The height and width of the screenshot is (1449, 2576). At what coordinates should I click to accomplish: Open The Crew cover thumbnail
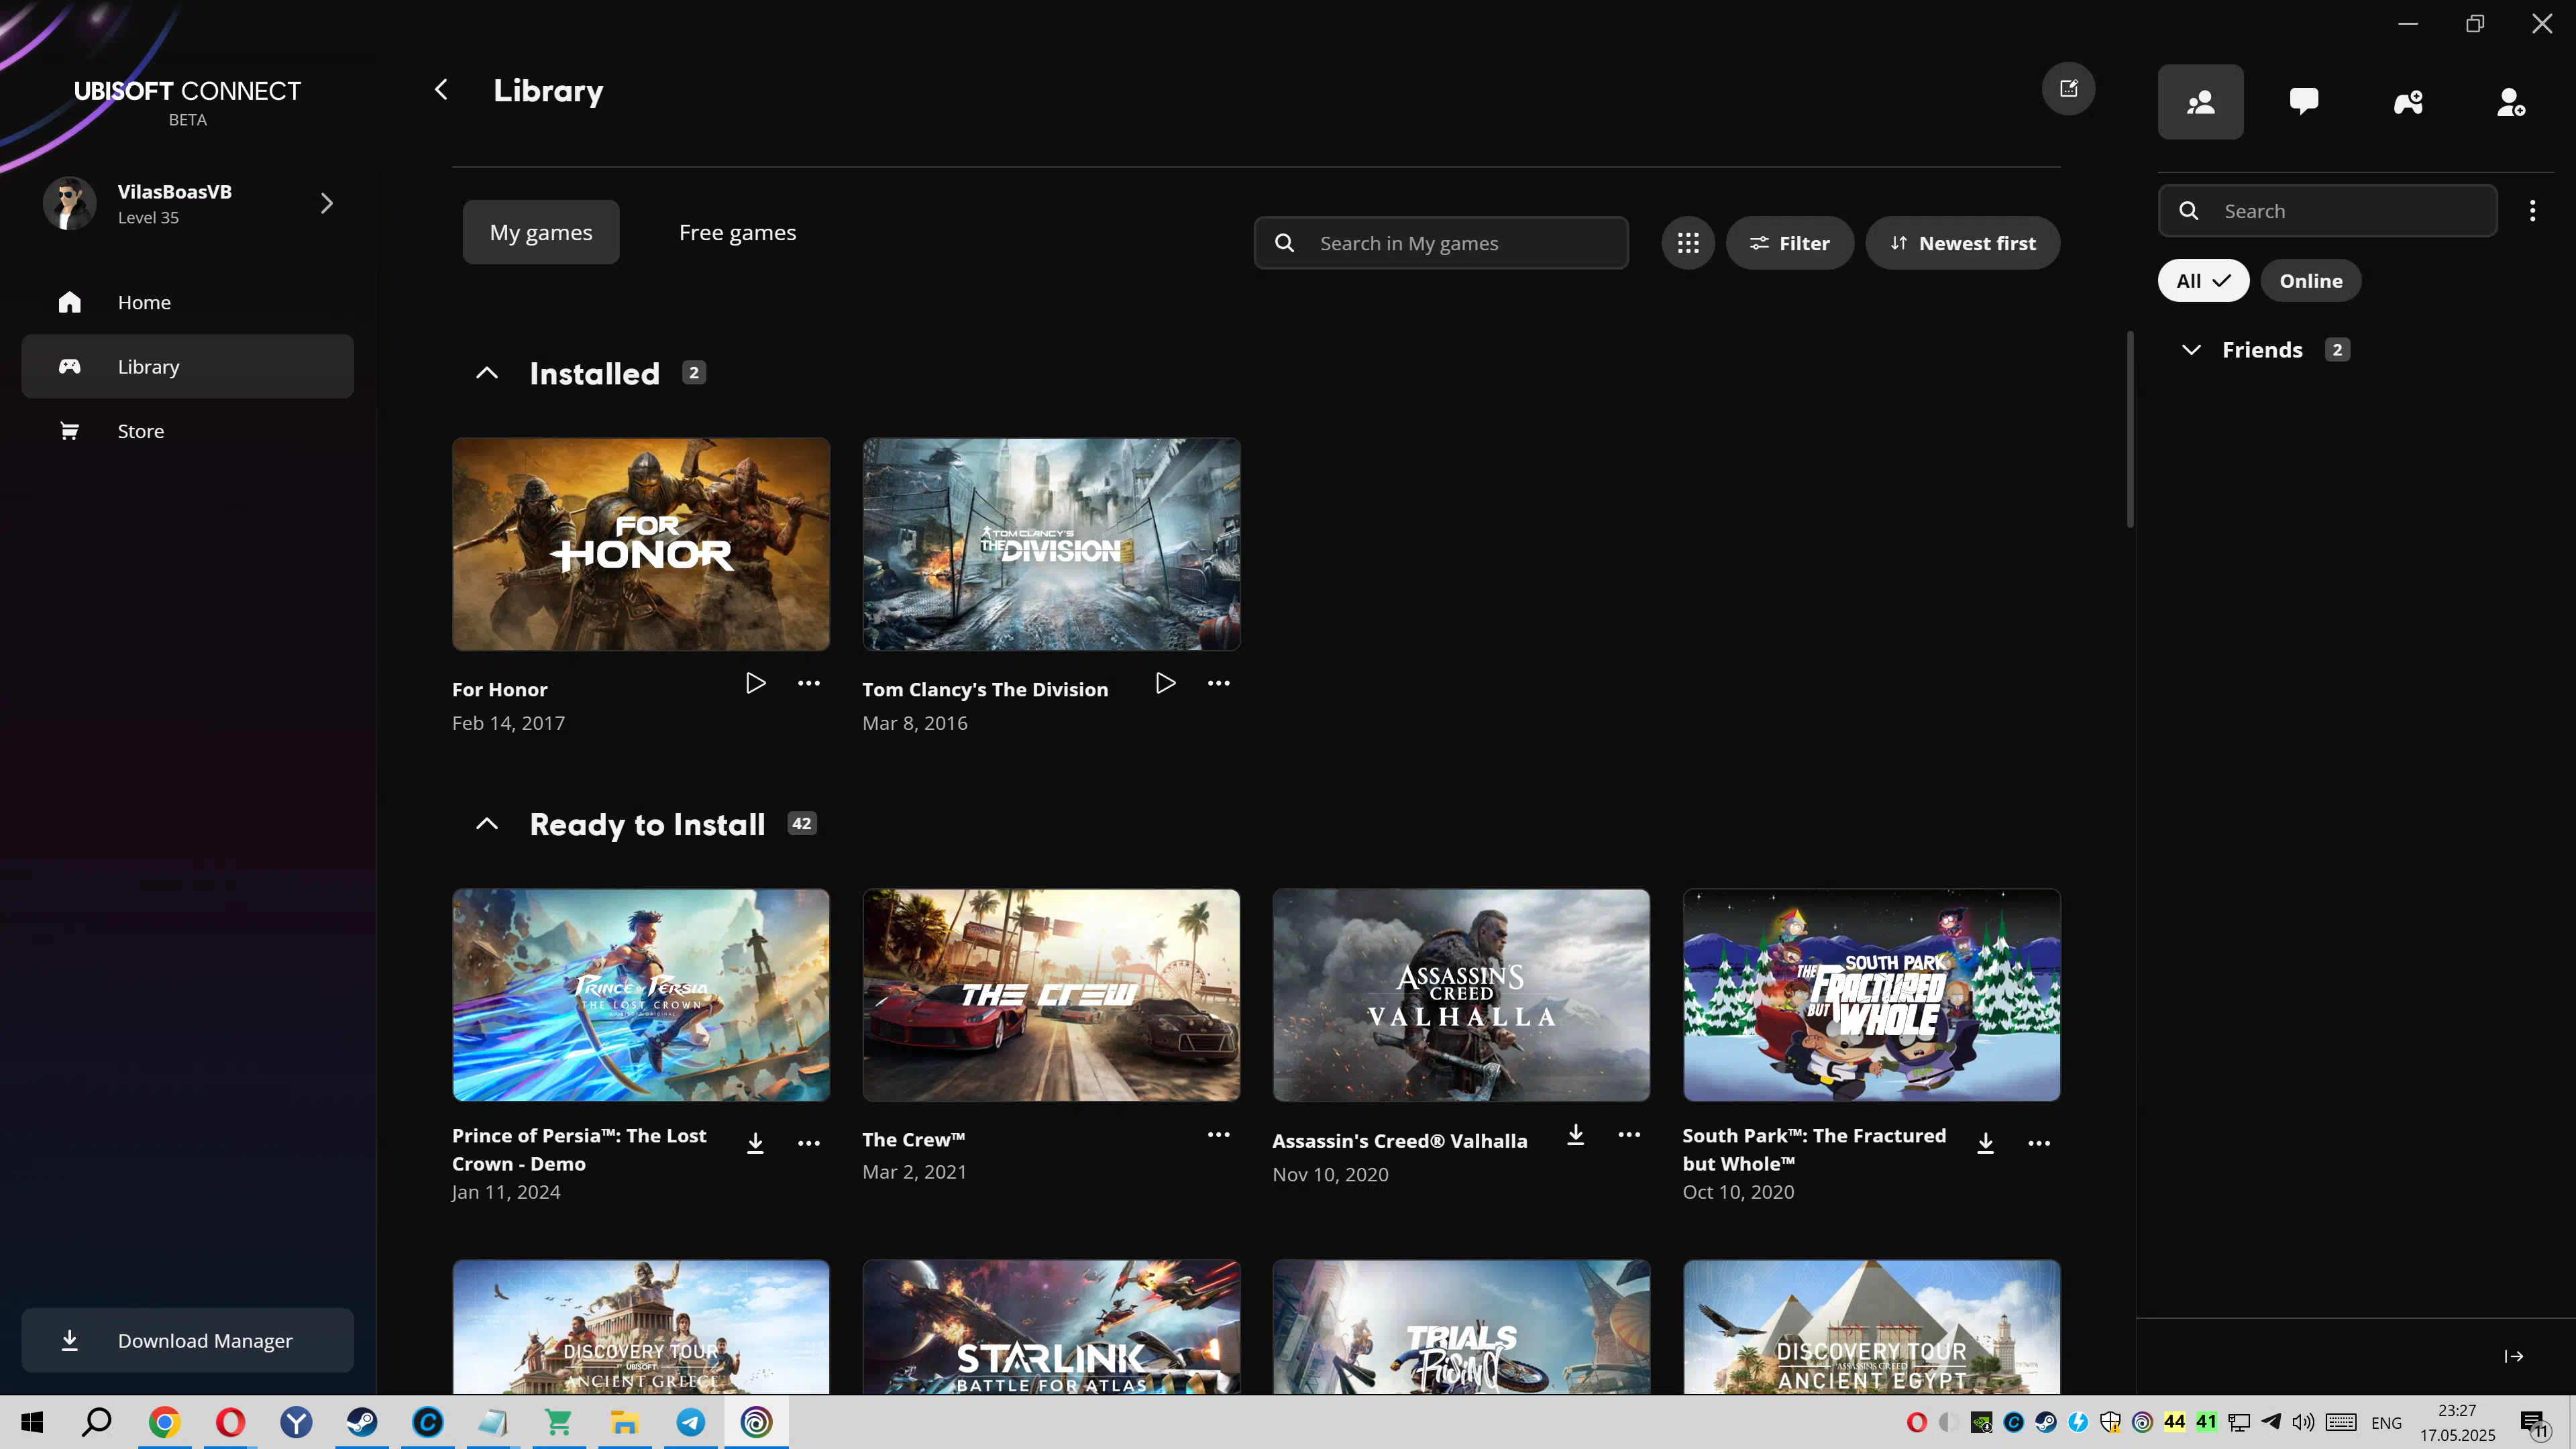pyautogui.click(x=1051, y=995)
